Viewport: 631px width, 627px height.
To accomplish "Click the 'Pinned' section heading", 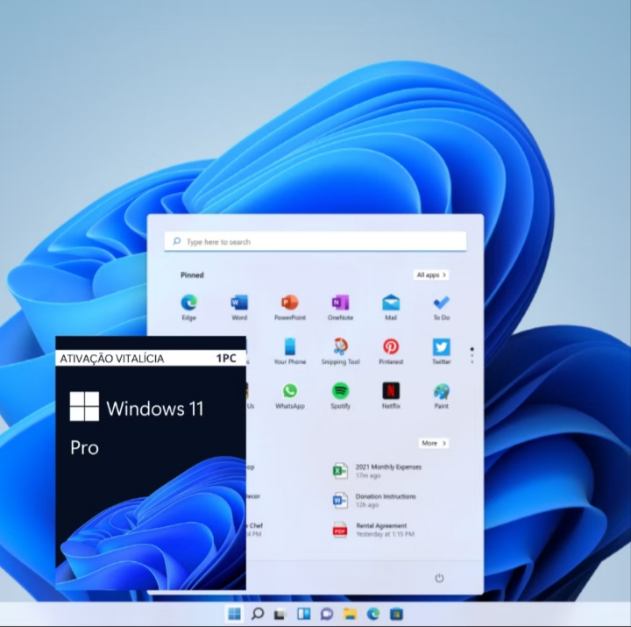I will click(192, 275).
